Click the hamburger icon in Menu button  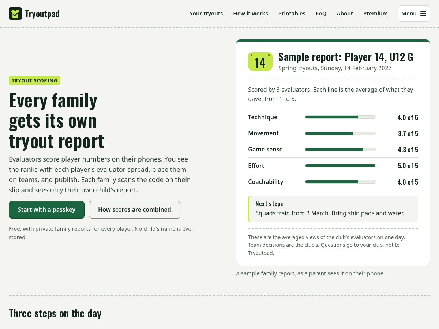pyautogui.click(x=423, y=14)
